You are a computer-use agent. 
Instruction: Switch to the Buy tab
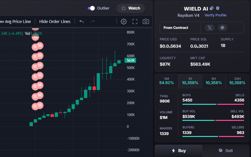tap(178, 151)
